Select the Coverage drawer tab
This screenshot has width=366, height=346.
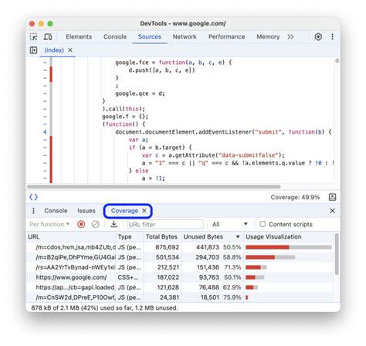click(124, 211)
